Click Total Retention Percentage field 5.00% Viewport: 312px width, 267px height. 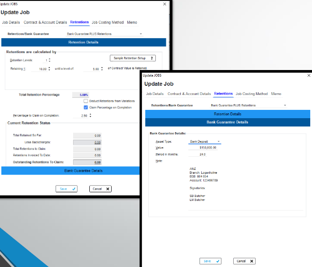click(81, 95)
